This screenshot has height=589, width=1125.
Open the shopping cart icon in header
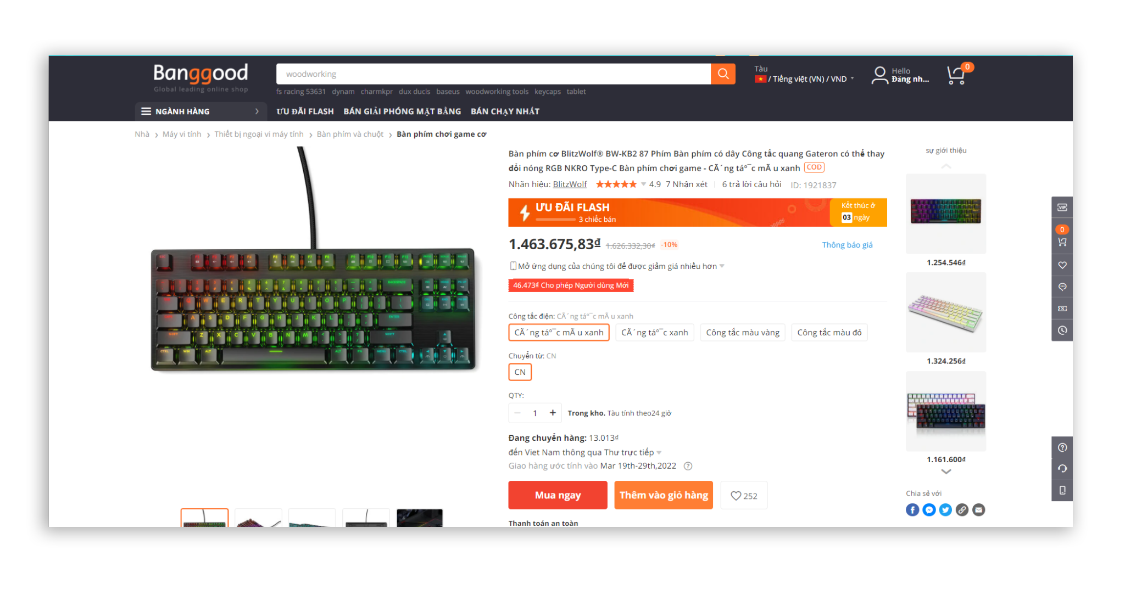coord(956,75)
